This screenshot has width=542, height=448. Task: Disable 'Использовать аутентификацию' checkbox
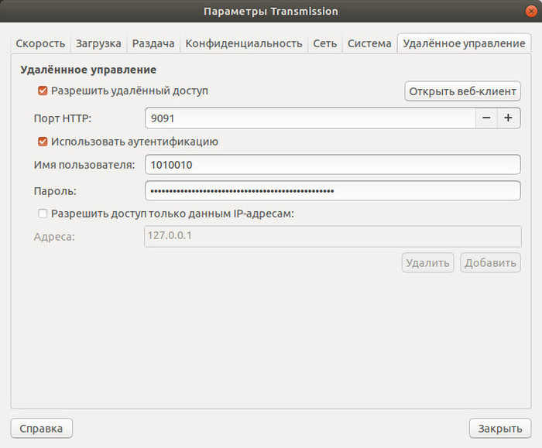(x=43, y=142)
